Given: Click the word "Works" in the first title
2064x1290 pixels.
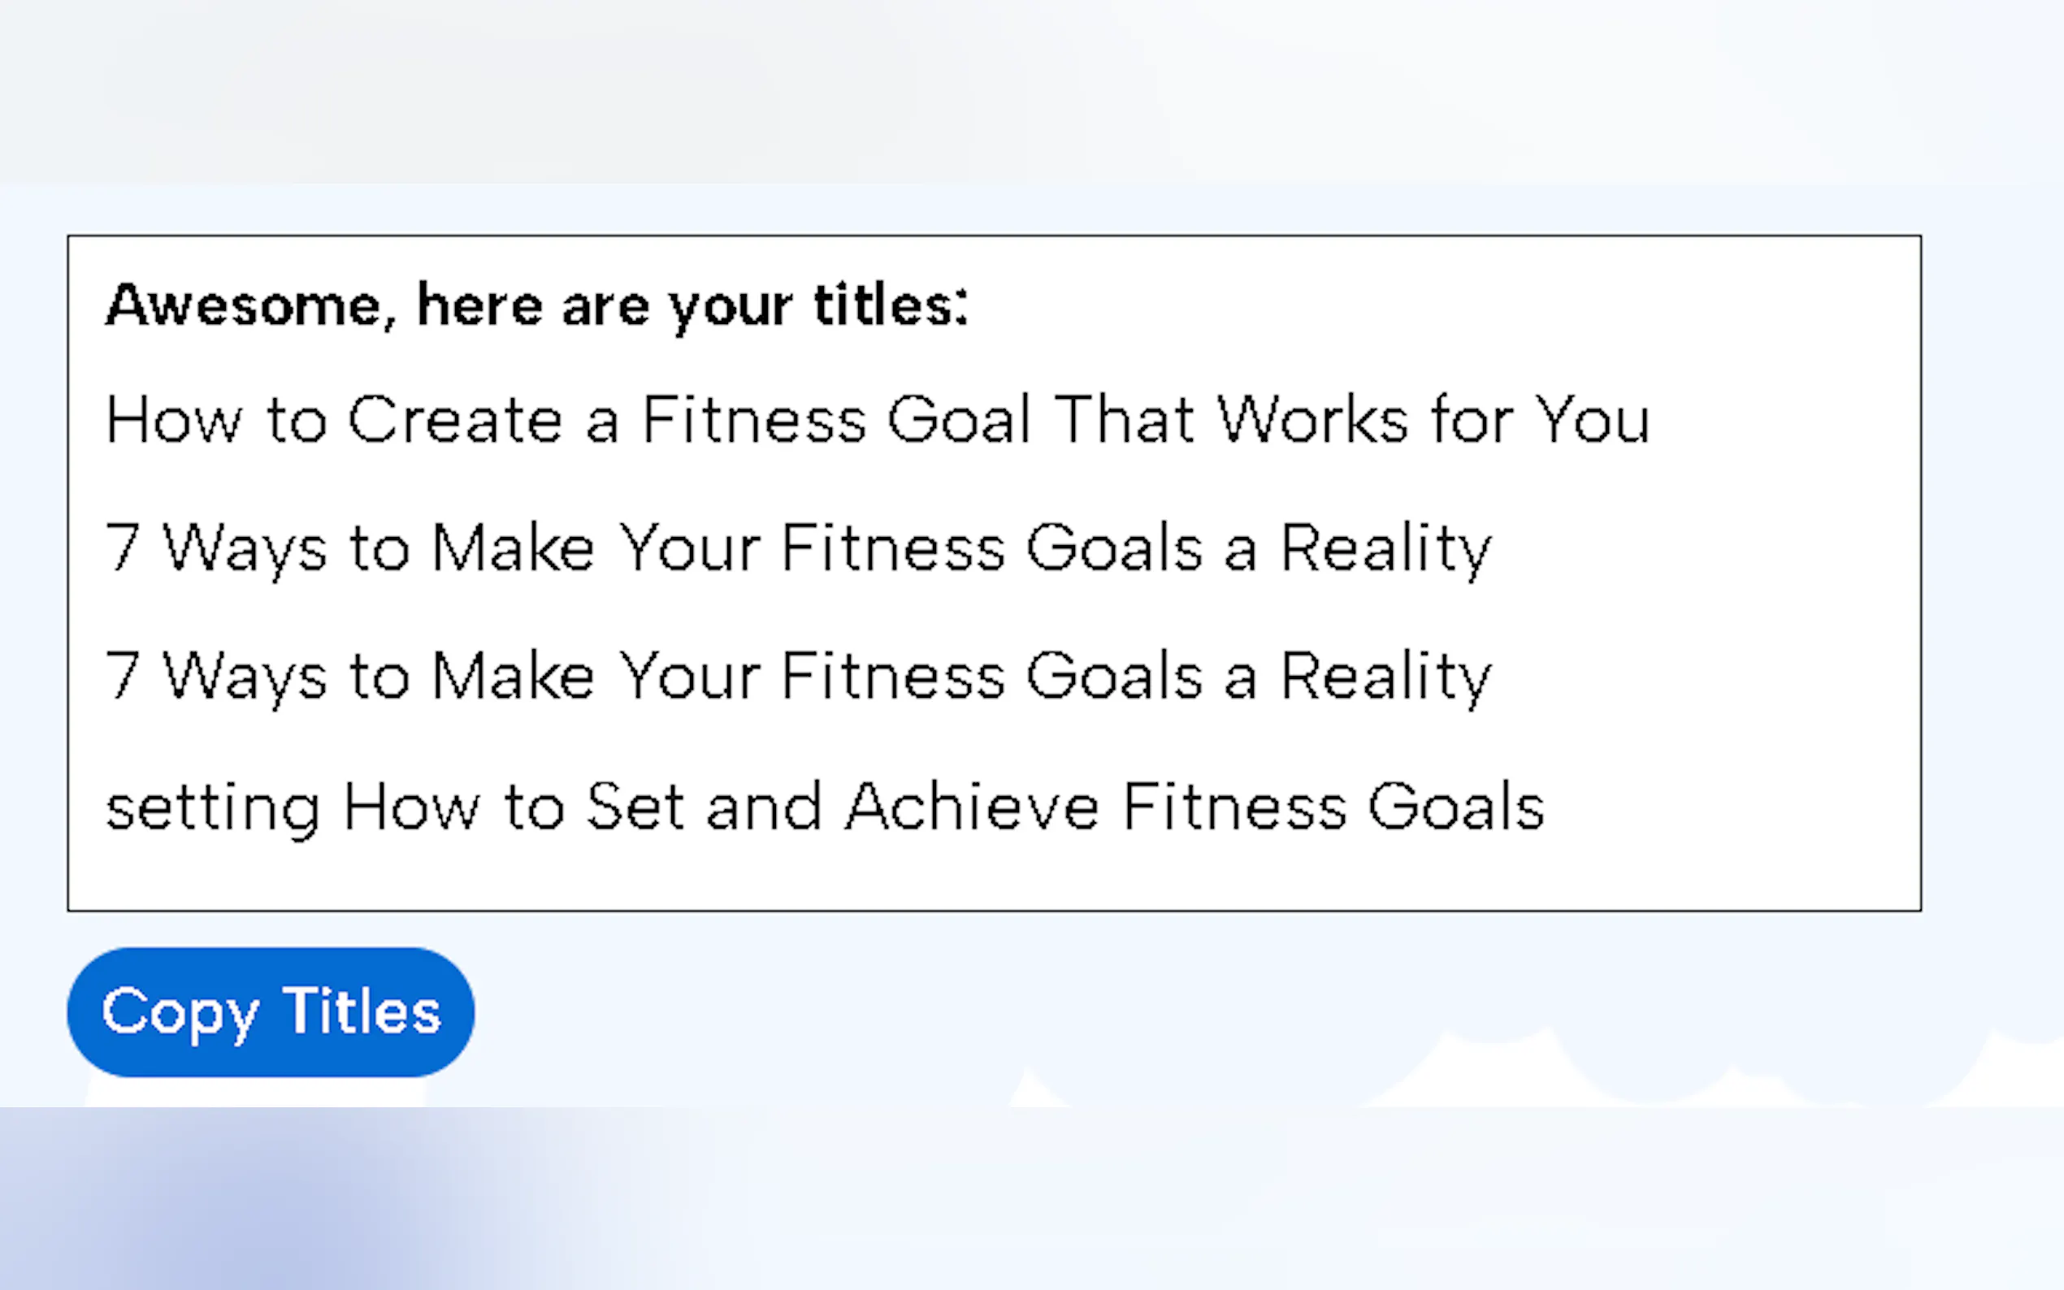Looking at the screenshot, I should 1312,420.
